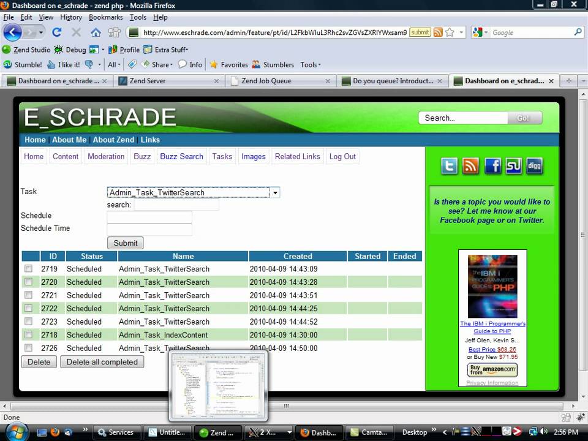Click the Facebook icon in sidebar
The width and height of the screenshot is (588, 441).
click(492, 166)
